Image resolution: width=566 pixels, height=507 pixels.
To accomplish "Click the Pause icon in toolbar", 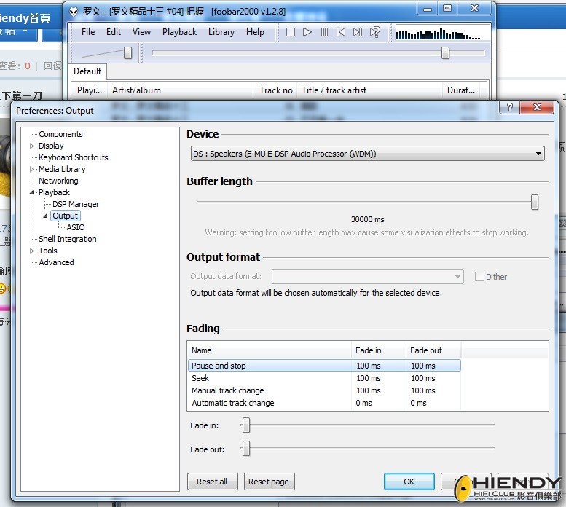I will coord(324,32).
